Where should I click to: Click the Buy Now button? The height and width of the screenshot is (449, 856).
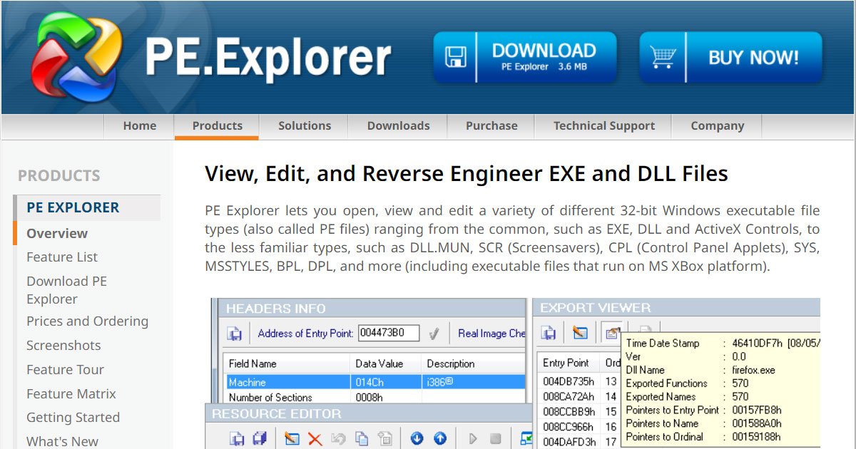point(730,57)
